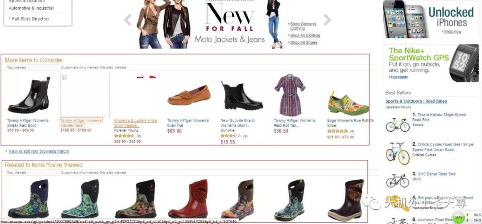Click the Tommy Hilfiger Eden Flat image
The height and width of the screenshot is (224, 482).
pos(189,95)
